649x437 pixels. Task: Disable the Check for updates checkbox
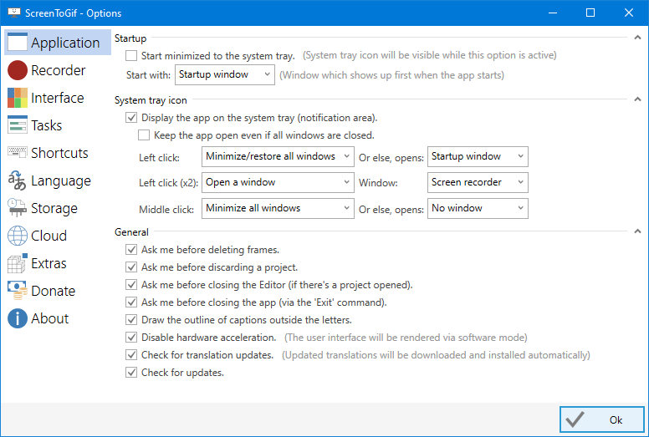click(131, 373)
